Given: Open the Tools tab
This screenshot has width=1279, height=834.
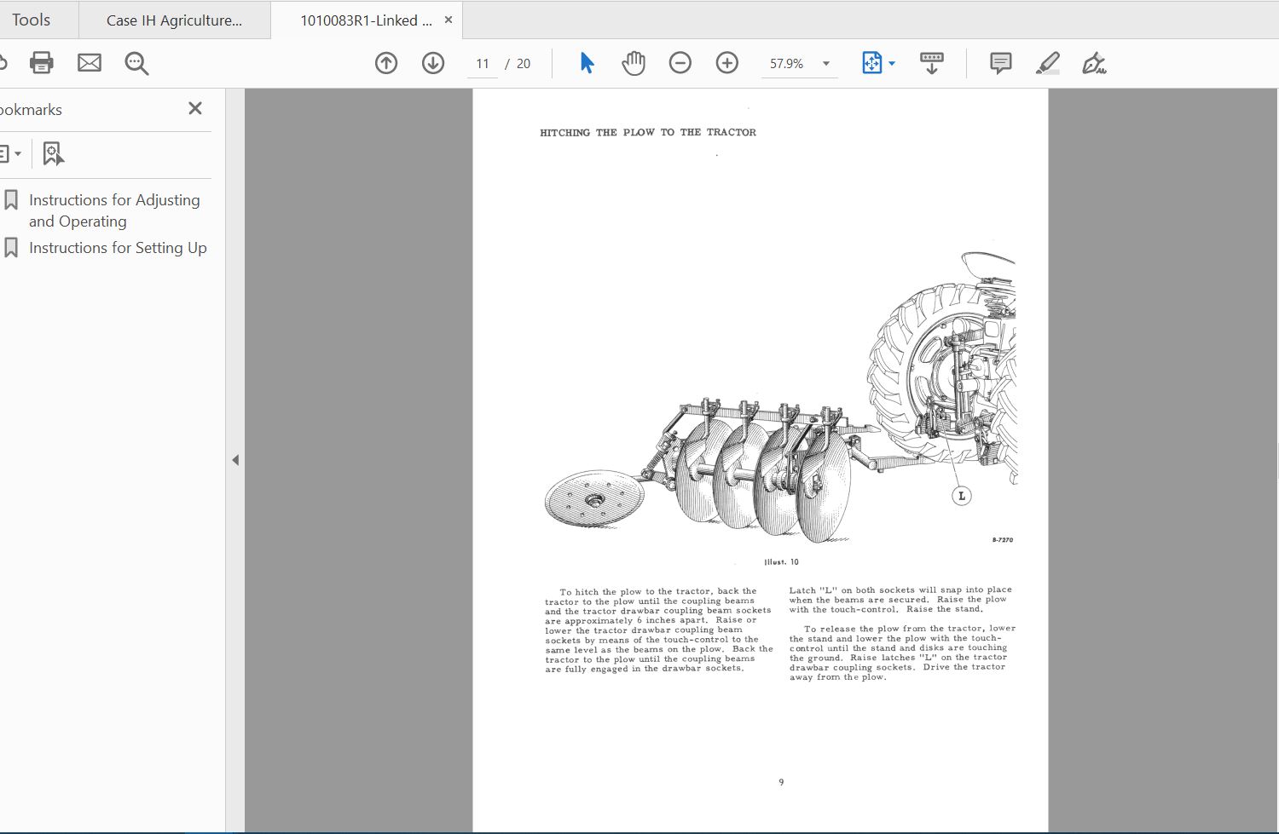Looking at the screenshot, I should click(31, 20).
